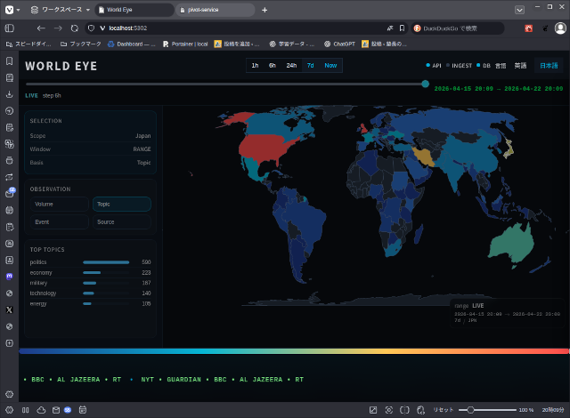
Task: Select the 24h time range tab
Action: pos(291,66)
